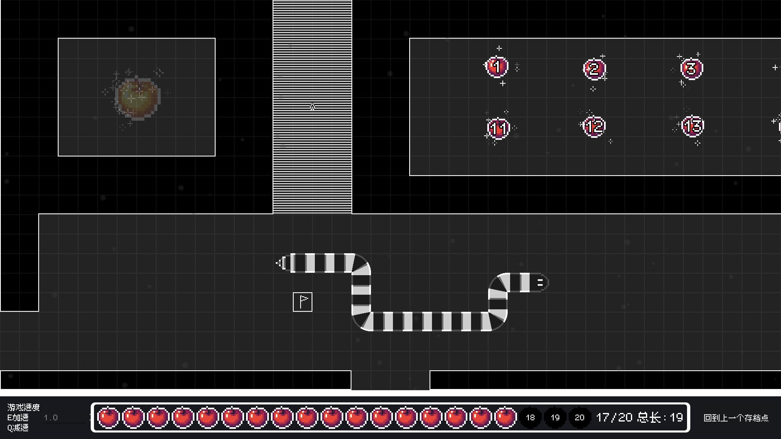This screenshot has height=439, width=781.
Task: Click the apple numbered 11
Action: pos(498,128)
